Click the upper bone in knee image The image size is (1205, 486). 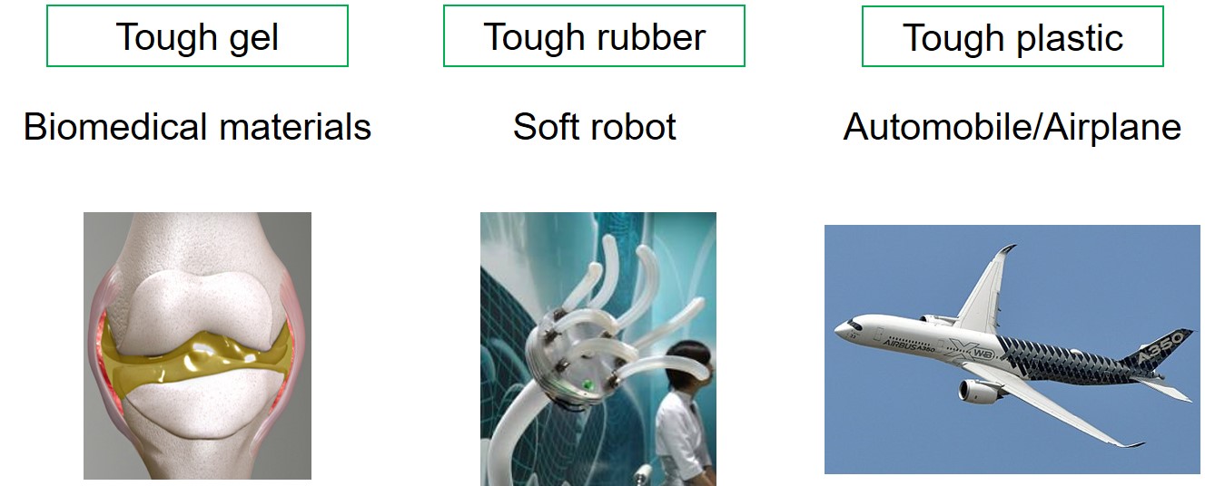pos(195,272)
